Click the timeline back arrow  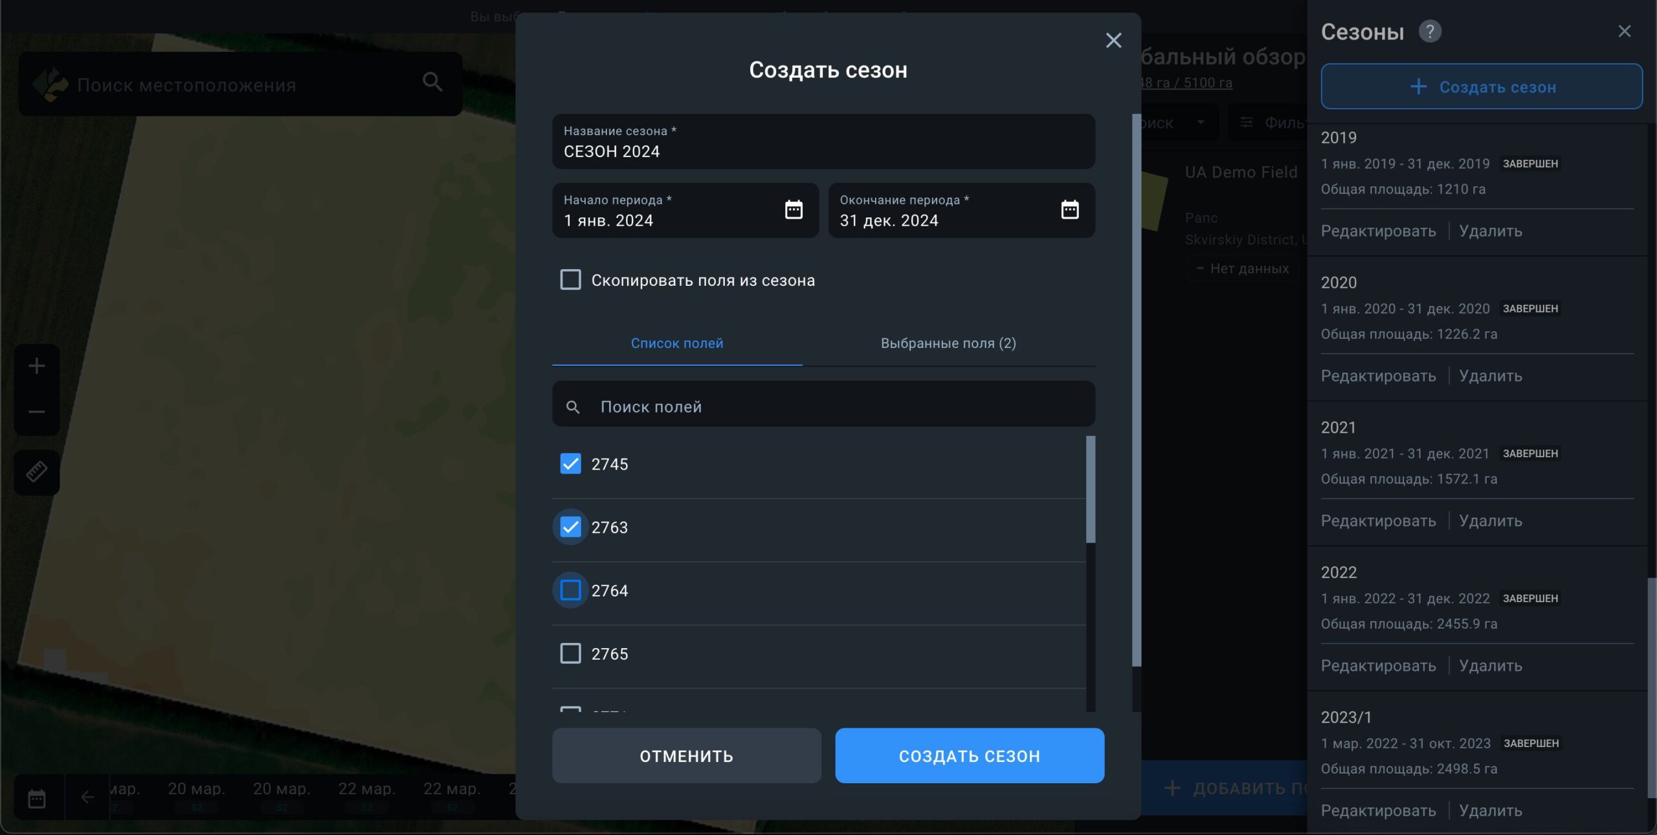(x=87, y=797)
